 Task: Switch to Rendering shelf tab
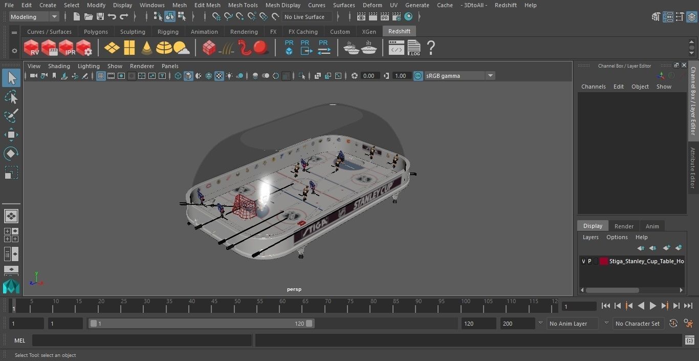pyautogui.click(x=244, y=32)
